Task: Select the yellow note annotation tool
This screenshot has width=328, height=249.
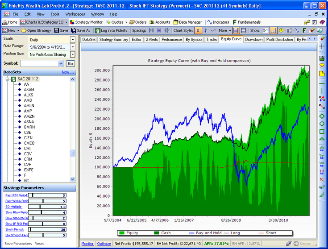Action: coord(322,74)
